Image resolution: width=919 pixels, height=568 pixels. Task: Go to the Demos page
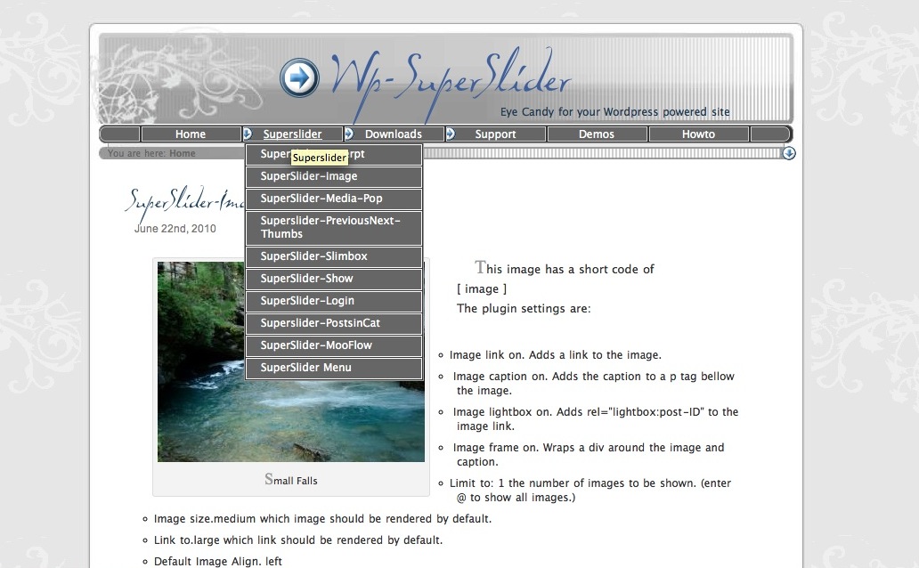click(597, 134)
